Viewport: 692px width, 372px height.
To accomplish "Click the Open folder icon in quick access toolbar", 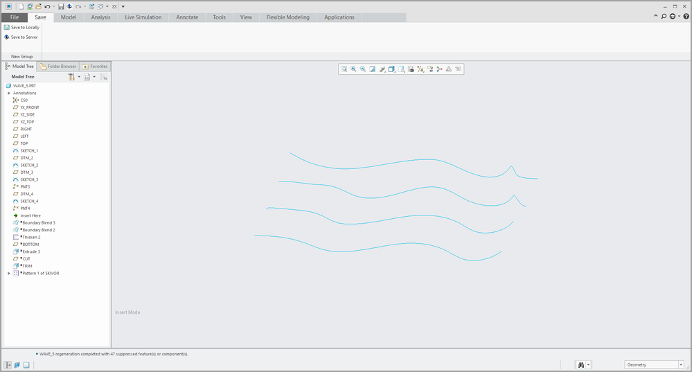I will point(38,6).
